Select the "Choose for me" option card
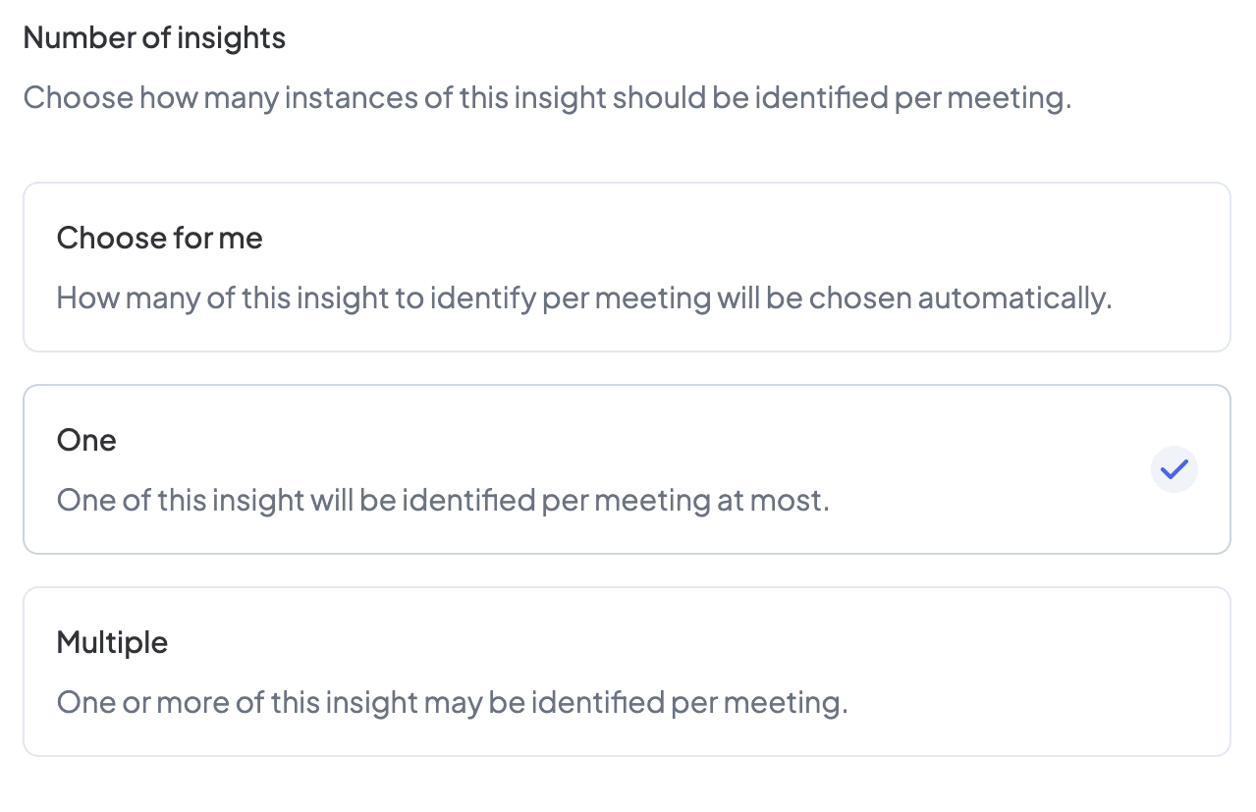 tap(627, 267)
